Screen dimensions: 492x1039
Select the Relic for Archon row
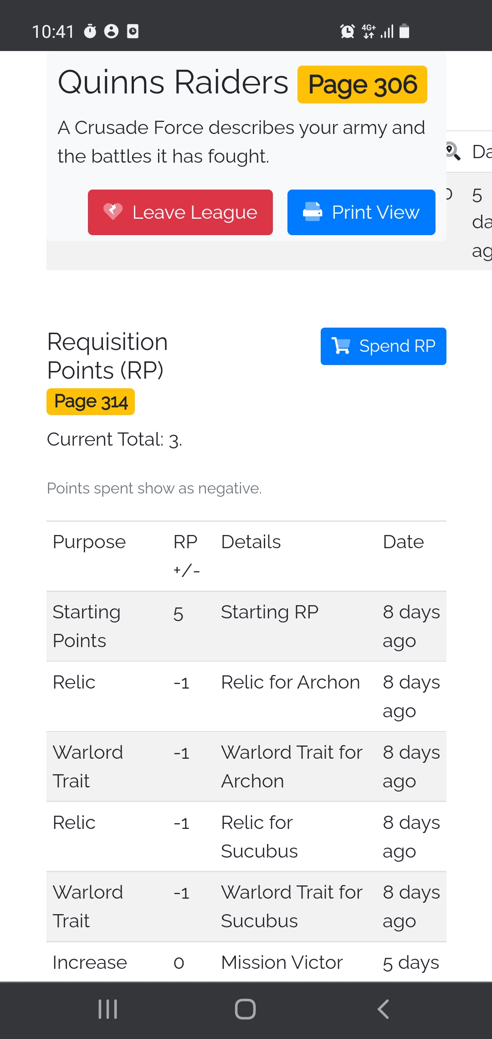pos(246,696)
